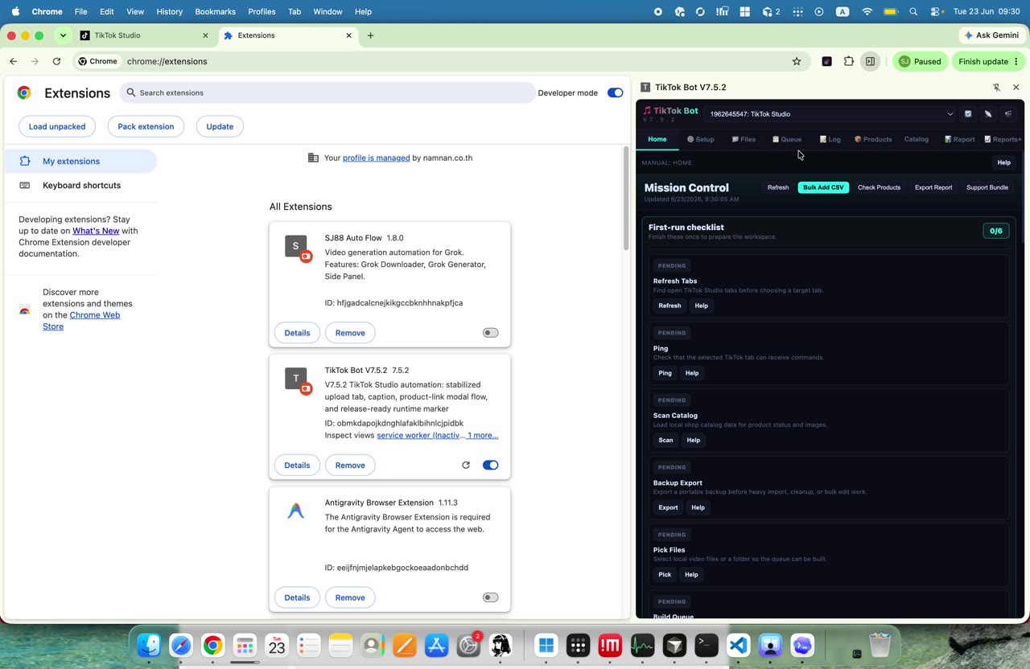Reload the chrome://extensions page
This screenshot has width=1030, height=669.
tap(56, 61)
